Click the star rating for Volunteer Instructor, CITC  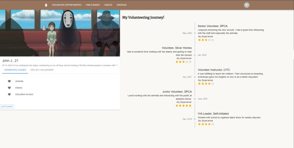click(206, 84)
